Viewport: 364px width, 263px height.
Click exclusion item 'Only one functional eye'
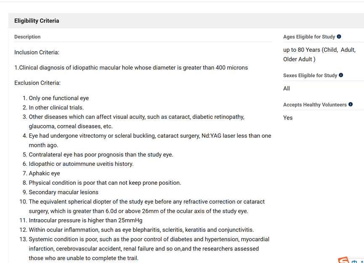(x=58, y=98)
